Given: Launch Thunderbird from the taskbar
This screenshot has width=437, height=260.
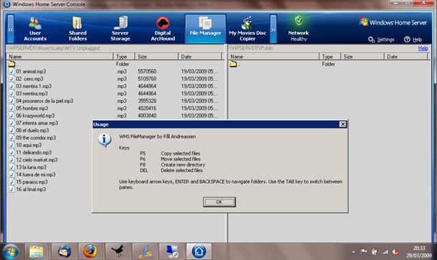Looking at the screenshot, I should [64, 252].
